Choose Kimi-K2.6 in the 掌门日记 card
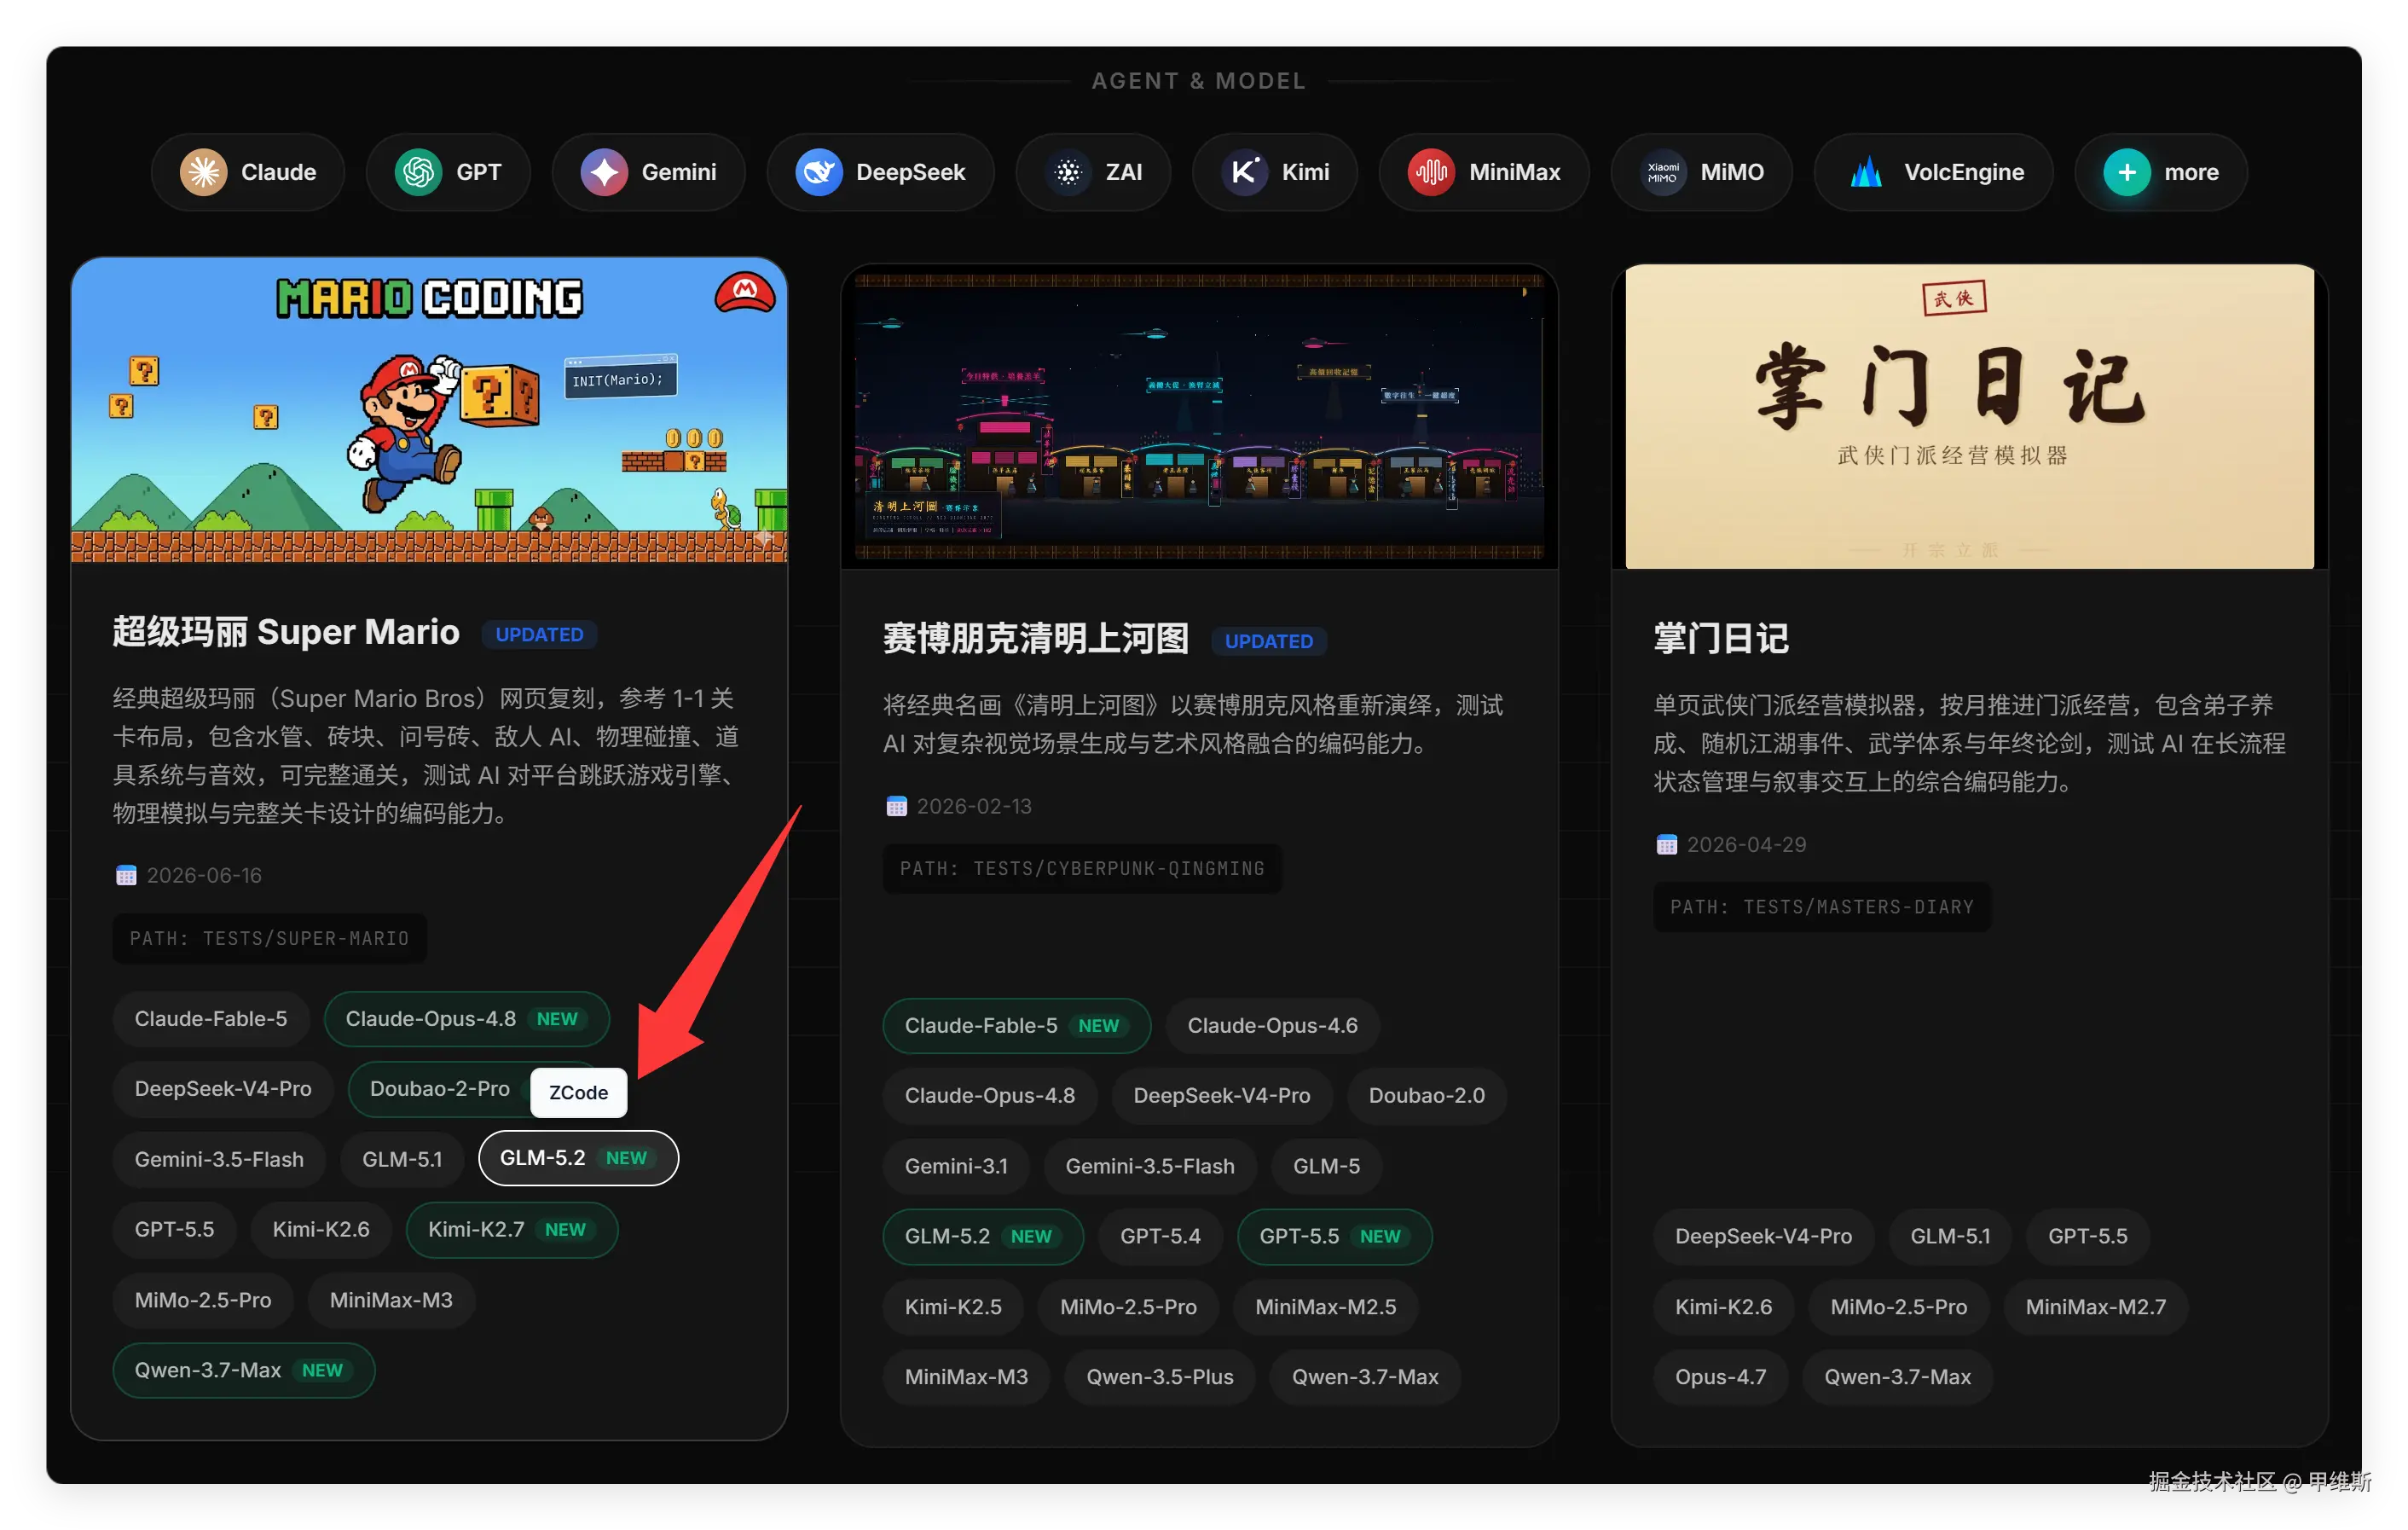Image resolution: width=2408 pixels, height=1530 pixels. point(1723,1307)
